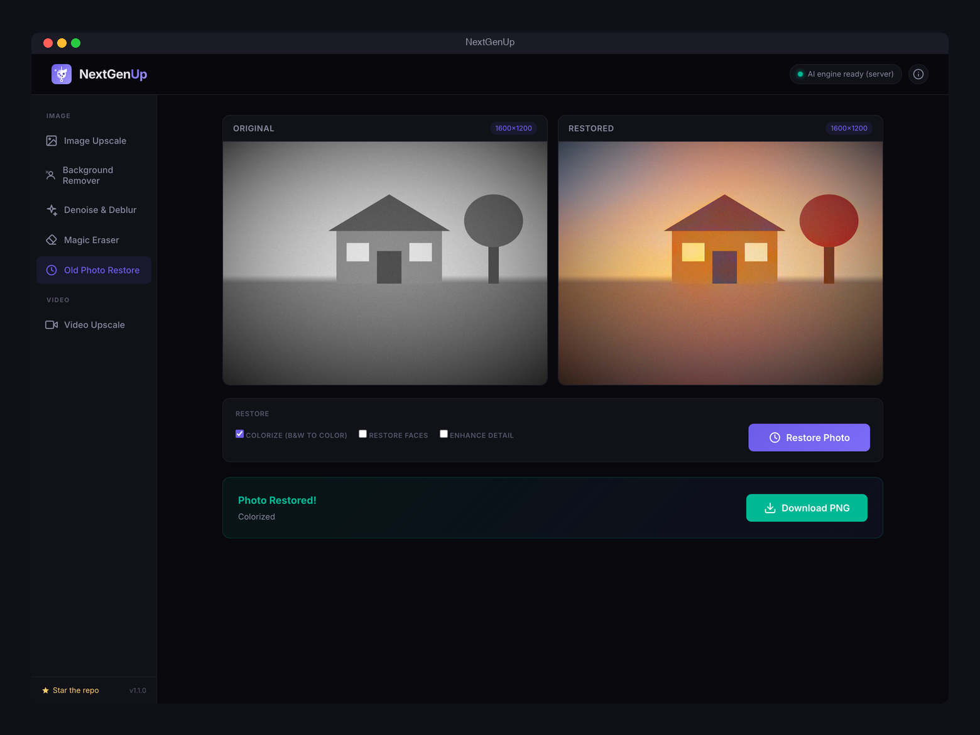Click Download PNG button
The width and height of the screenshot is (980, 735).
pos(807,508)
